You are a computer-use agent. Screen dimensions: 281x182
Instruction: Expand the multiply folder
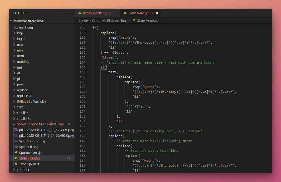pyautogui.click(x=23, y=62)
